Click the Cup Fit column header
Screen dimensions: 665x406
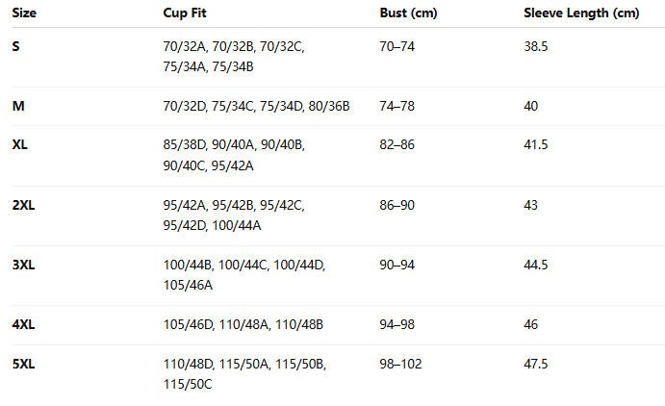[185, 14]
